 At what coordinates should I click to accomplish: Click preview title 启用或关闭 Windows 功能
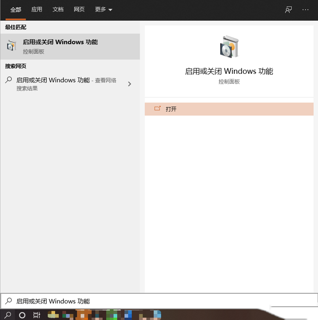tap(229, 71)
